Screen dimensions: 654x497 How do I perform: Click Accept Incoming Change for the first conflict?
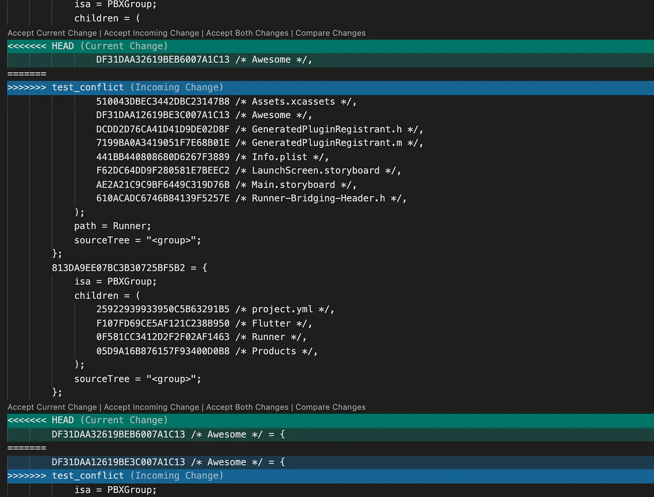pyautogui.click(x=151, y=33)
